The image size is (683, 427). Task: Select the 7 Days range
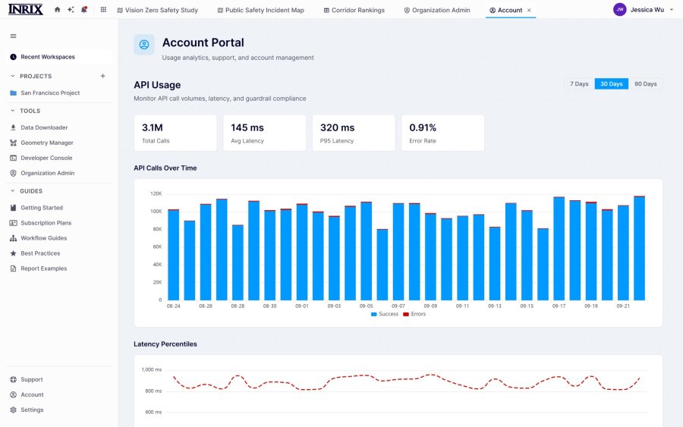coord(579,84)
